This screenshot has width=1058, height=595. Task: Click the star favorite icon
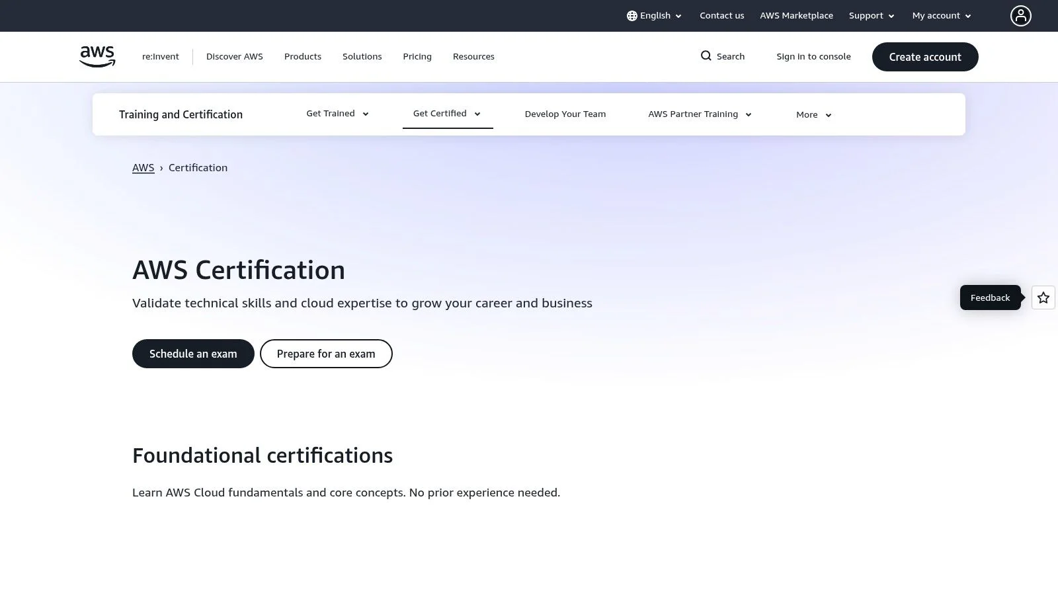[x=1043, y=297]
